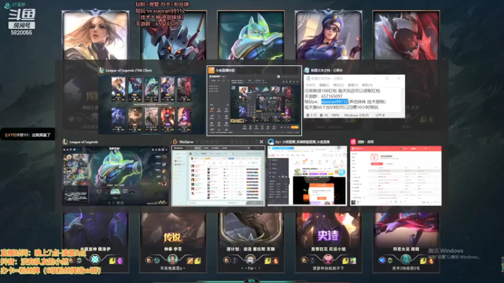Click primary rune icon on 神拳 李青 card
The image size is (504, 283).
pyautogui.click(x=149, y=260)
